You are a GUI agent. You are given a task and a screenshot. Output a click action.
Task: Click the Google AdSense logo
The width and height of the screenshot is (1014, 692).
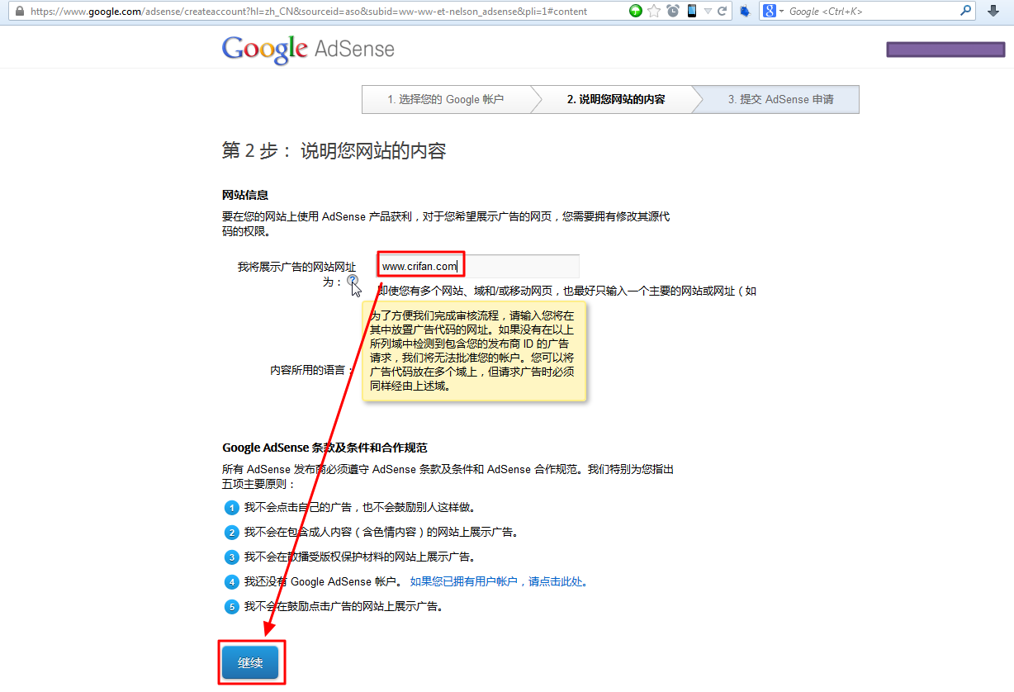(308, 49)
